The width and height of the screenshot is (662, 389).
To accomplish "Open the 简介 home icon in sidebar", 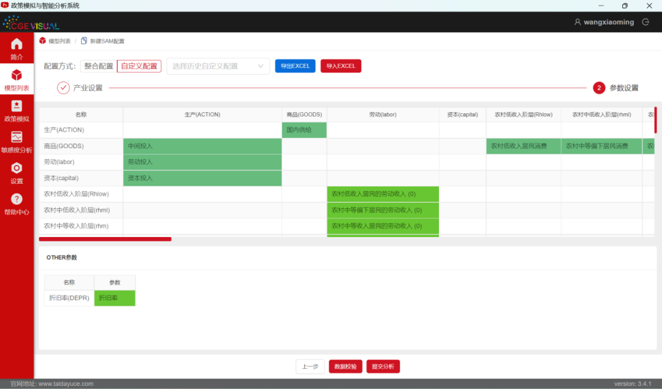I will click(x=17, y=44).
